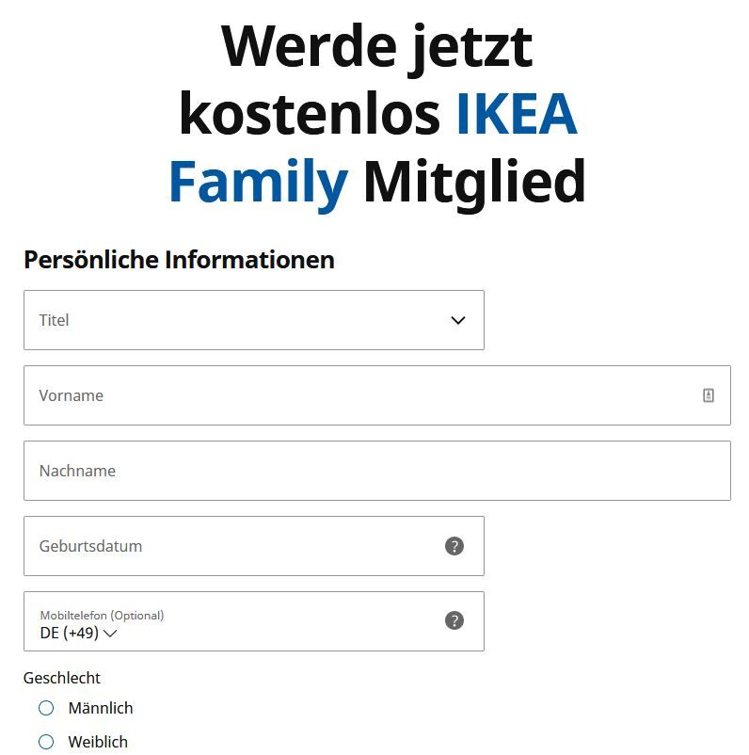Click the chevron next to DE (+49)

pyautogui.click(x=110, y=635)
